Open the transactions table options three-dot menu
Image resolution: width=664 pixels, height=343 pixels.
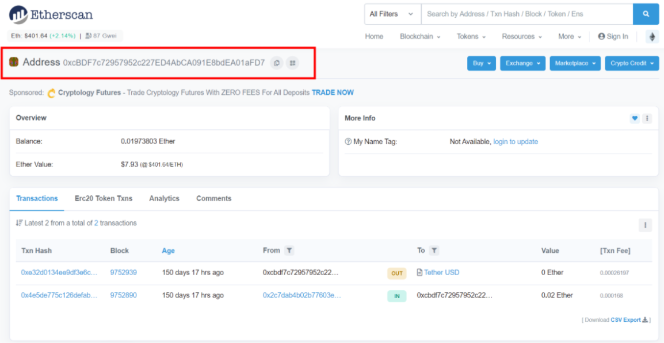pos(645,225)
